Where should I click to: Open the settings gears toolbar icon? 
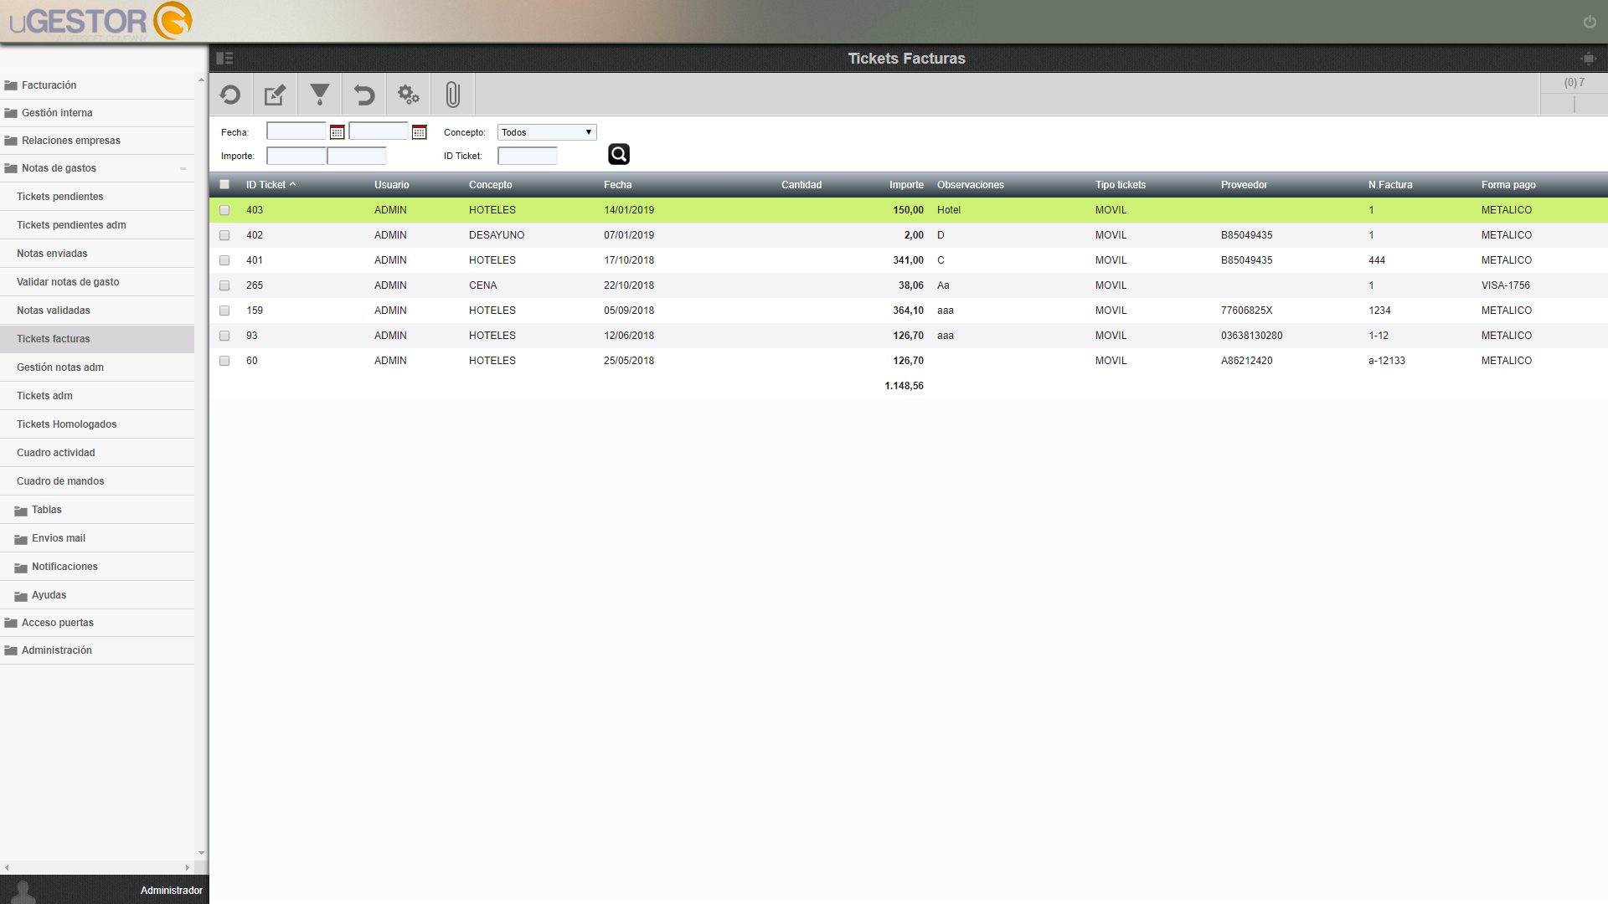coord(408,95)
